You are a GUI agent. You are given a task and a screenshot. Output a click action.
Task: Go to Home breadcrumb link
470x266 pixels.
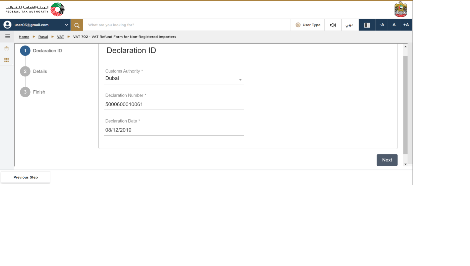[24, 37]
